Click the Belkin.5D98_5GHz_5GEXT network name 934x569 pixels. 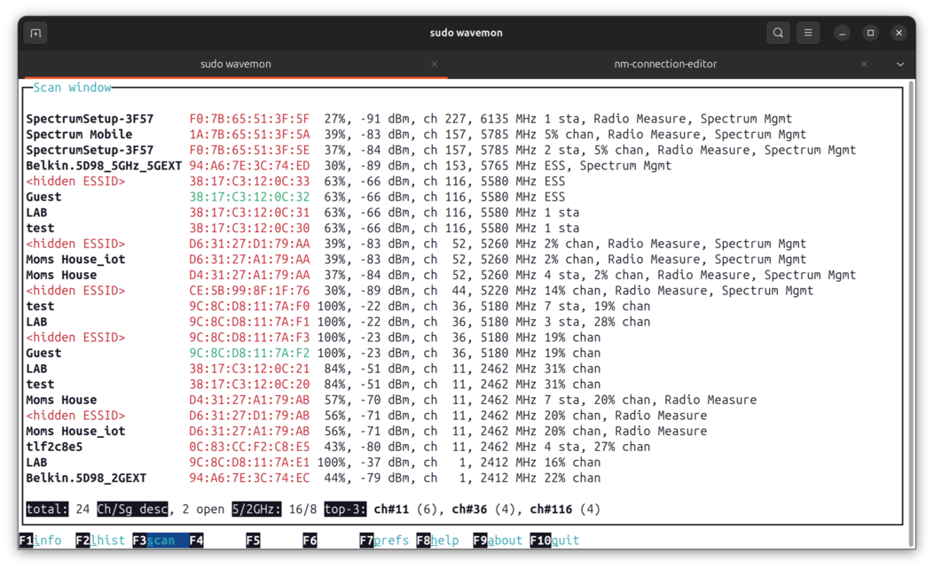(104, 166)
